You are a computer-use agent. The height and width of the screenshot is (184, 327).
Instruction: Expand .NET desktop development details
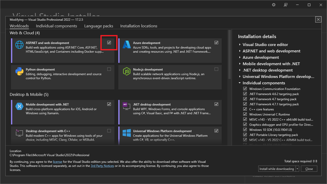click(x=240, y=70)
